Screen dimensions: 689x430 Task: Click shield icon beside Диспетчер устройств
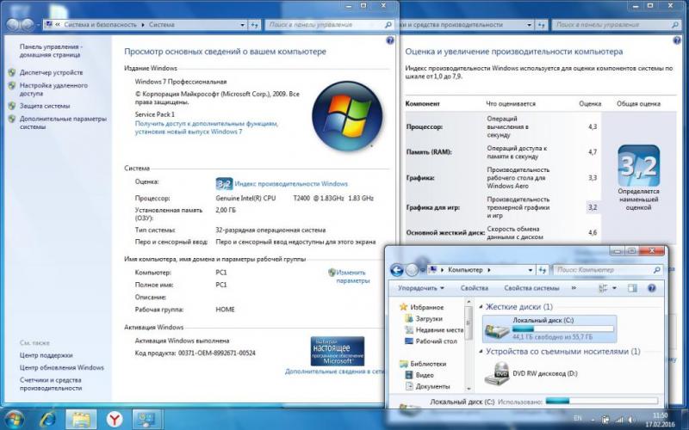pos(12,72)
